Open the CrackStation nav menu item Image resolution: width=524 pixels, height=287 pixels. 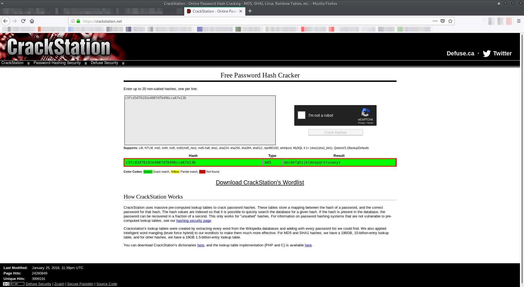[x=12, y=63]
